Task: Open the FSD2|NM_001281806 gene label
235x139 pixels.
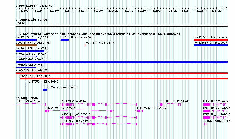Action: 217,108
